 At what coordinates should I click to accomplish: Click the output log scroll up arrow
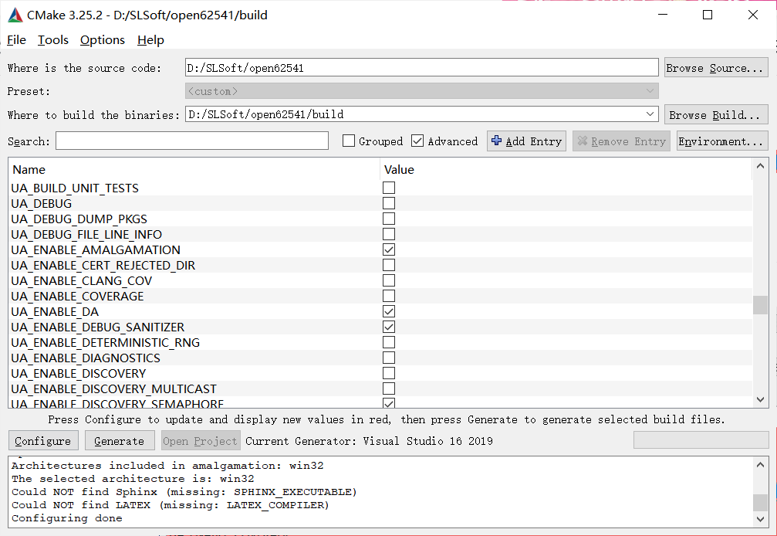click(x=760, y=465)
